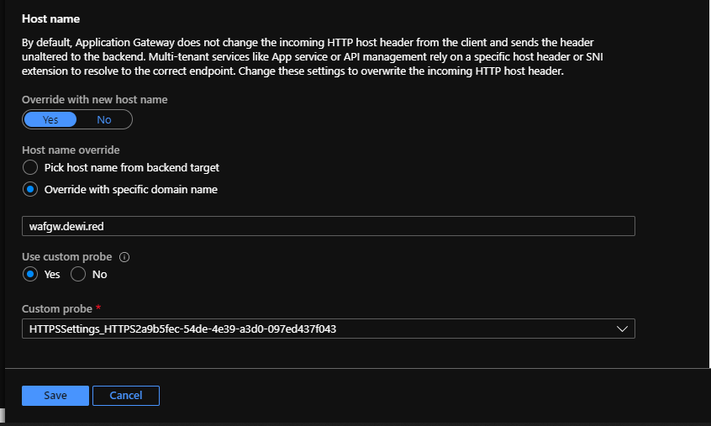
Task: Choose Override with specific domain name option
Action: tap(30, 189)
